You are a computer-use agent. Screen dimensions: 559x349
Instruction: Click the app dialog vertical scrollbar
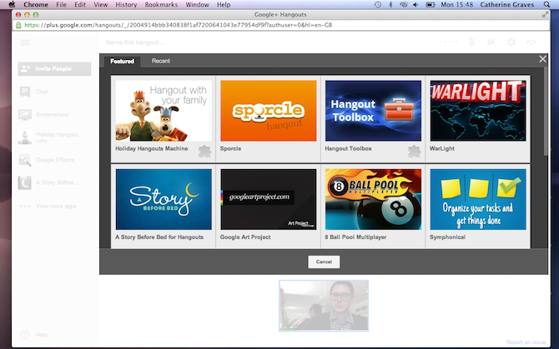[x=546, y=111]
